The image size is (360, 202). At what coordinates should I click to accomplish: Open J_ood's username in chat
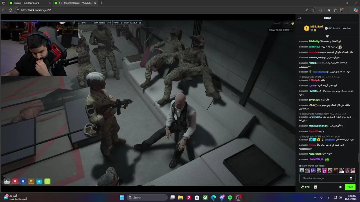(x=312, y=86)
